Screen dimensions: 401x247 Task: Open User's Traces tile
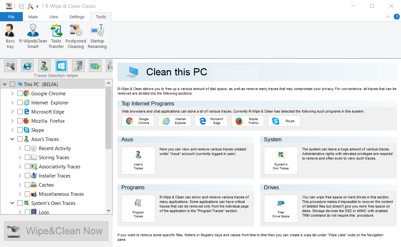(138, 161)
